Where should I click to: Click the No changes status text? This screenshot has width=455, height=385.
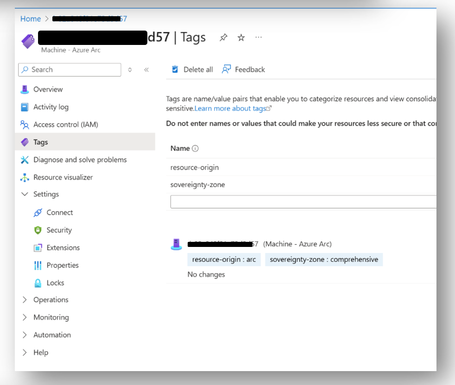(206, 274)
